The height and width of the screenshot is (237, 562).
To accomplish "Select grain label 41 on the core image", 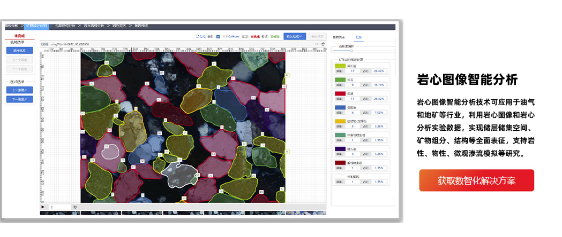I will [253, 98].
